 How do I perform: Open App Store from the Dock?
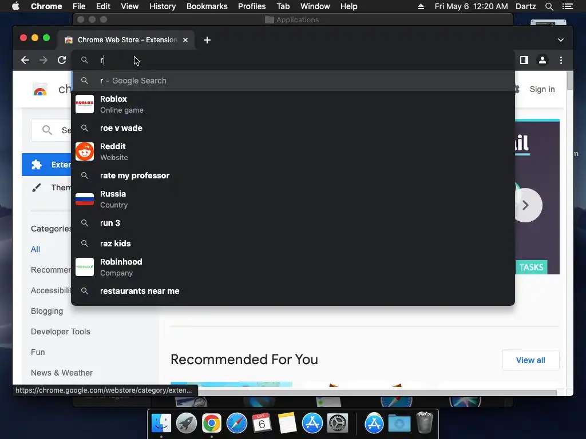point(312,424)
